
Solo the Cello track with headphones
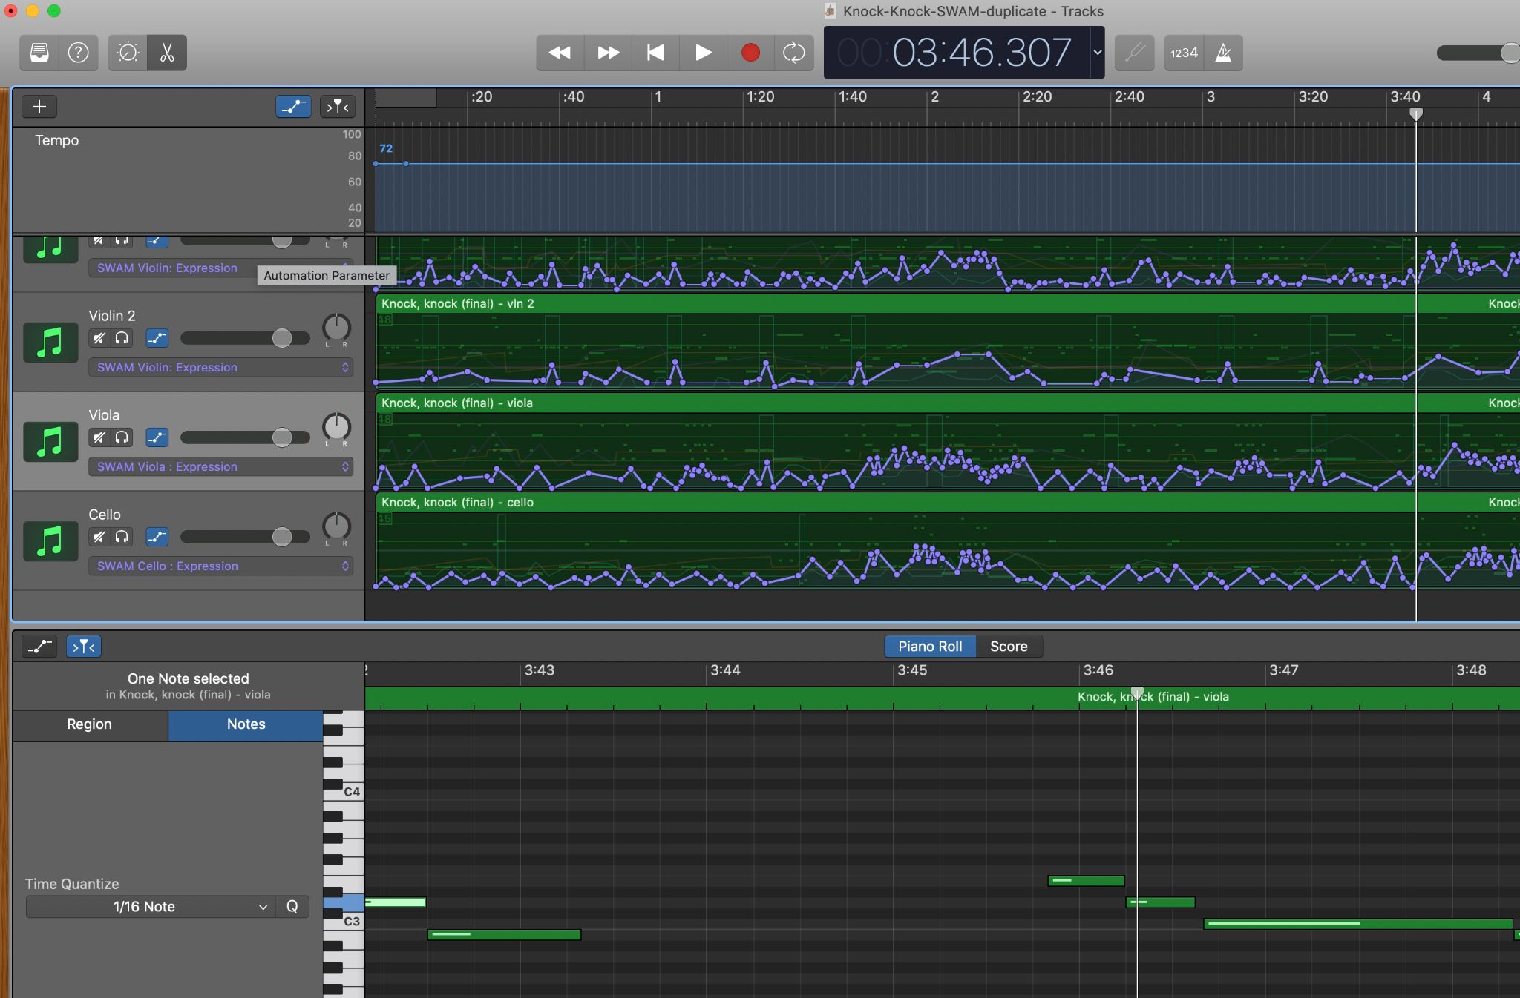(122, 537)
